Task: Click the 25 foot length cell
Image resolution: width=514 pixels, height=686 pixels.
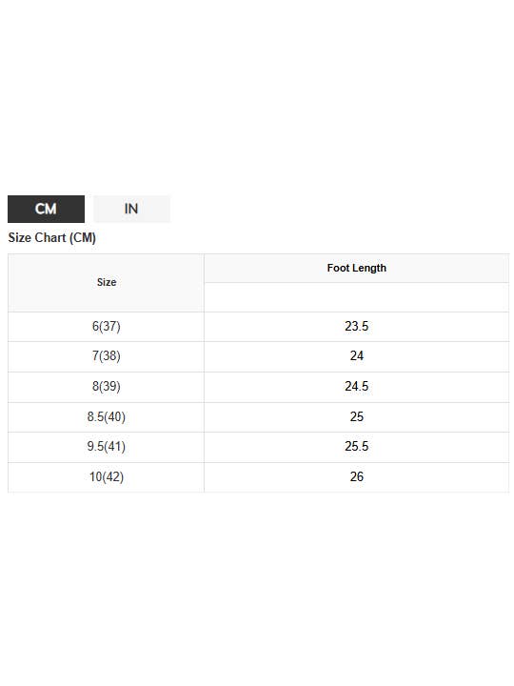Action: [x=357, y=417]
